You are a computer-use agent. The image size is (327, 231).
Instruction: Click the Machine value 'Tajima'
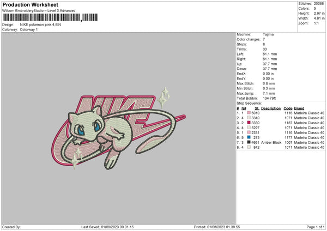pyautogui.click(x=268, y=34)
